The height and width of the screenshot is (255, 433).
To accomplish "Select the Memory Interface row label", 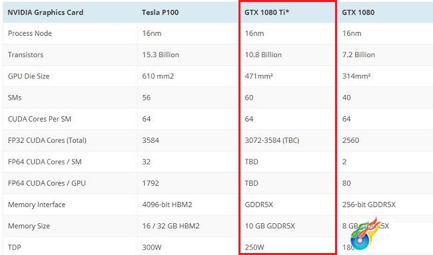I will [37, 205].
